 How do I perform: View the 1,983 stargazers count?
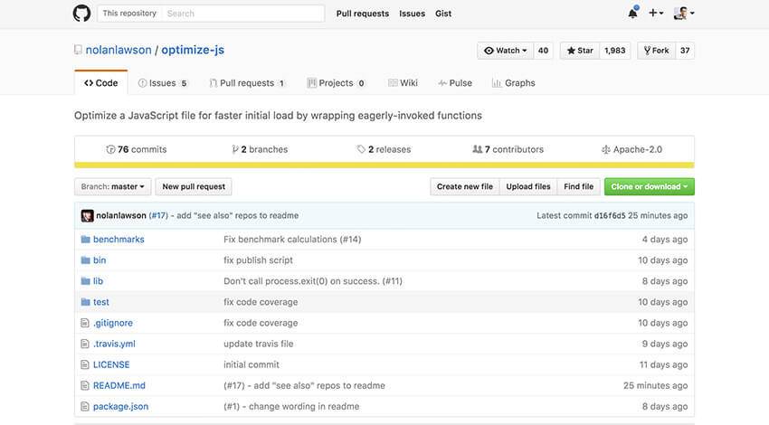click(615, 51)
